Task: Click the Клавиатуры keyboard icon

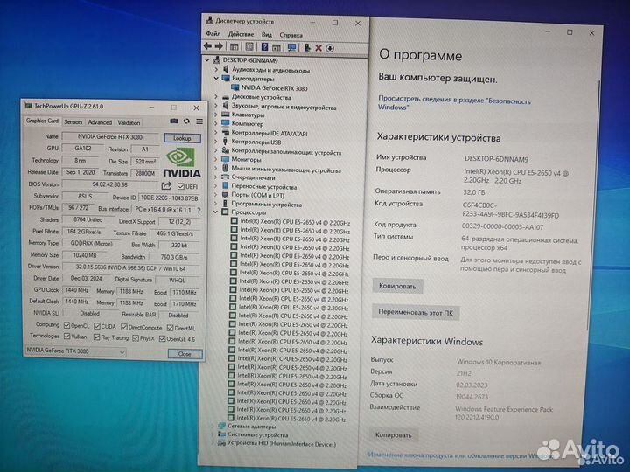Action: 226,115
